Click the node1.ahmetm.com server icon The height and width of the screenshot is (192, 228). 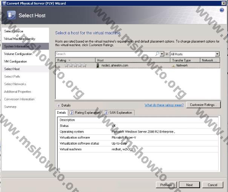coord(98,66)
